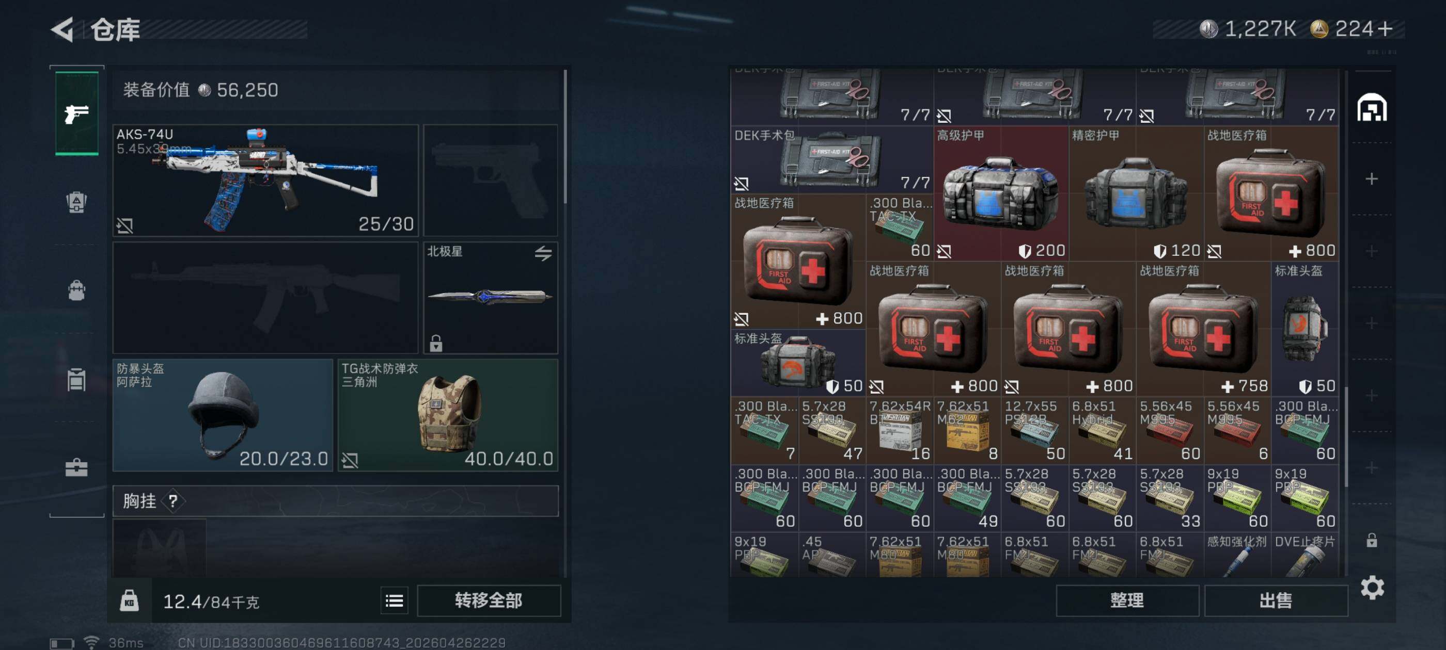Image resolution: width=1446 pixels, height=650 pixels.
Task: Add a storage box with first plus
Action: coord(1371,180)
